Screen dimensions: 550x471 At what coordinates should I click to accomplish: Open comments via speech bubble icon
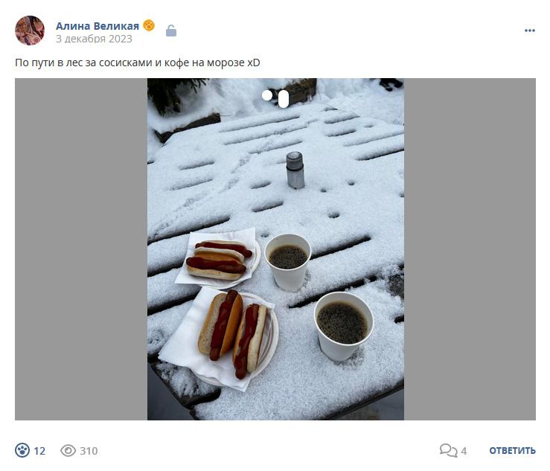[448, 450]
